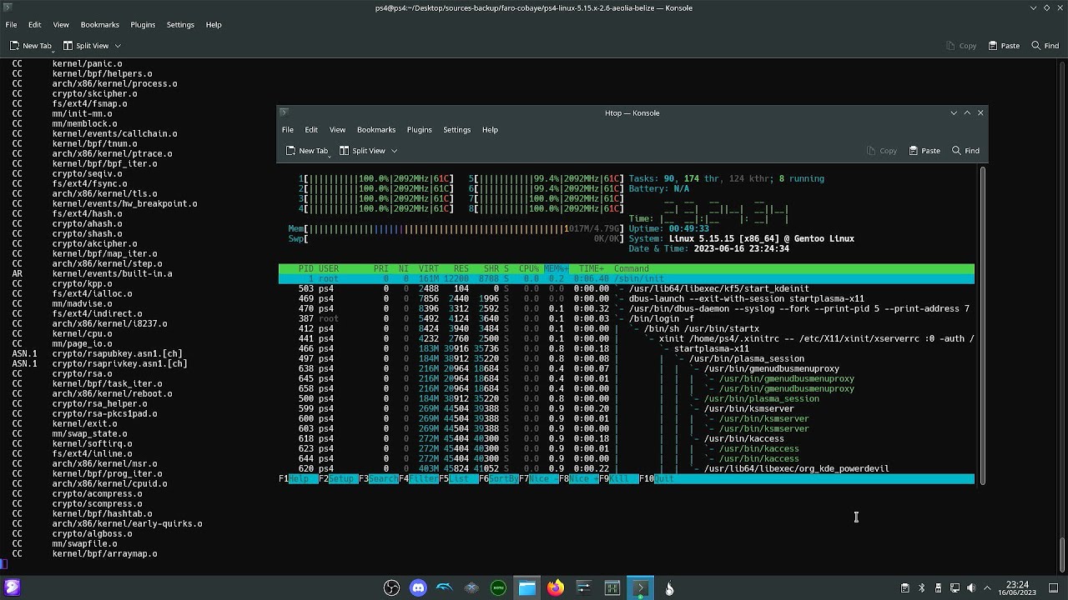The height and width of the screenshot is (600, 1068).
Task: Select the startplasma-x11 process row PID 466
Action: 627,349
